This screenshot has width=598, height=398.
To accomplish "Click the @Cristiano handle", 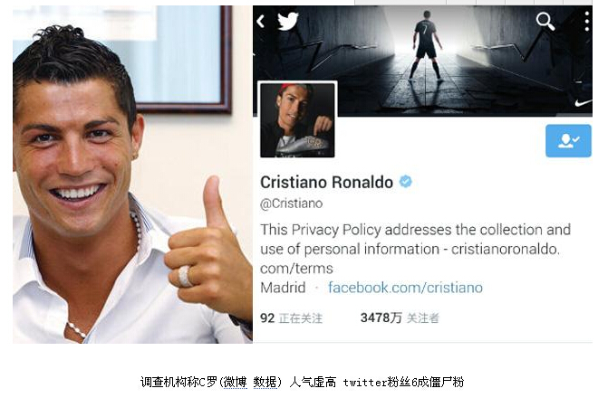I will point(292,204).
